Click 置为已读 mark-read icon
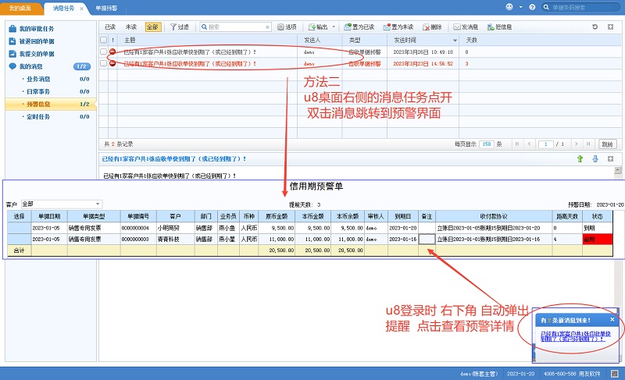Image resolution: width=625 pixels, height=380 pixels. tap(348, 27)
